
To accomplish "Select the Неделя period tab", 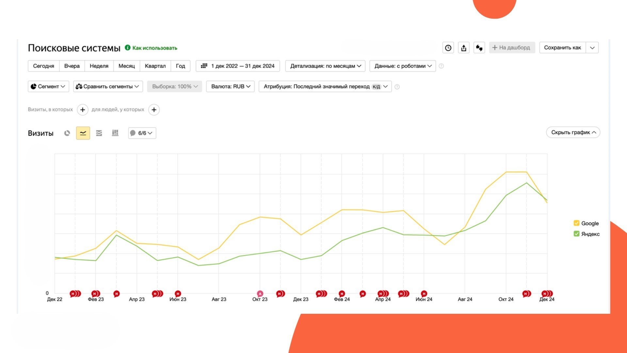I will (99, 66).
